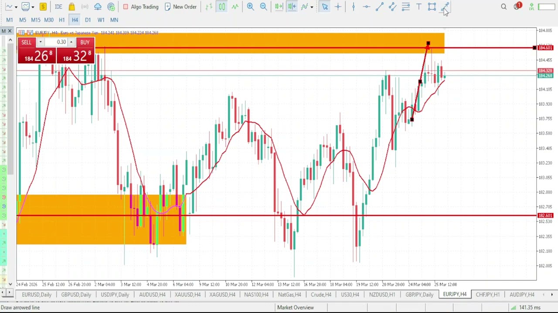Open the NAS100,H4 chart tab

click(256, 295)
